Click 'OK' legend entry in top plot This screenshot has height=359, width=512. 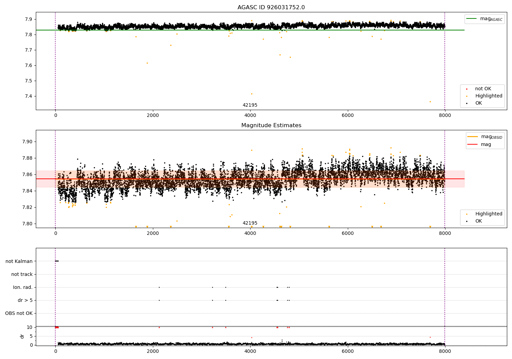pyautogui.click(x=479, y=103)
